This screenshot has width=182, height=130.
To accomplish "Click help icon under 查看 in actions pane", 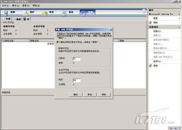I will [150, 23].
